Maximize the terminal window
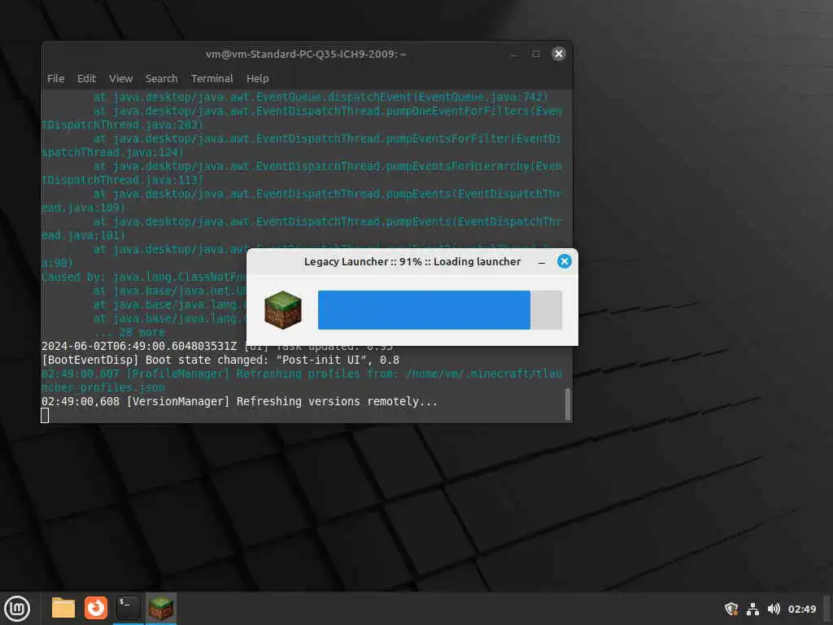The image size is (833, 625). click(536, 54)
